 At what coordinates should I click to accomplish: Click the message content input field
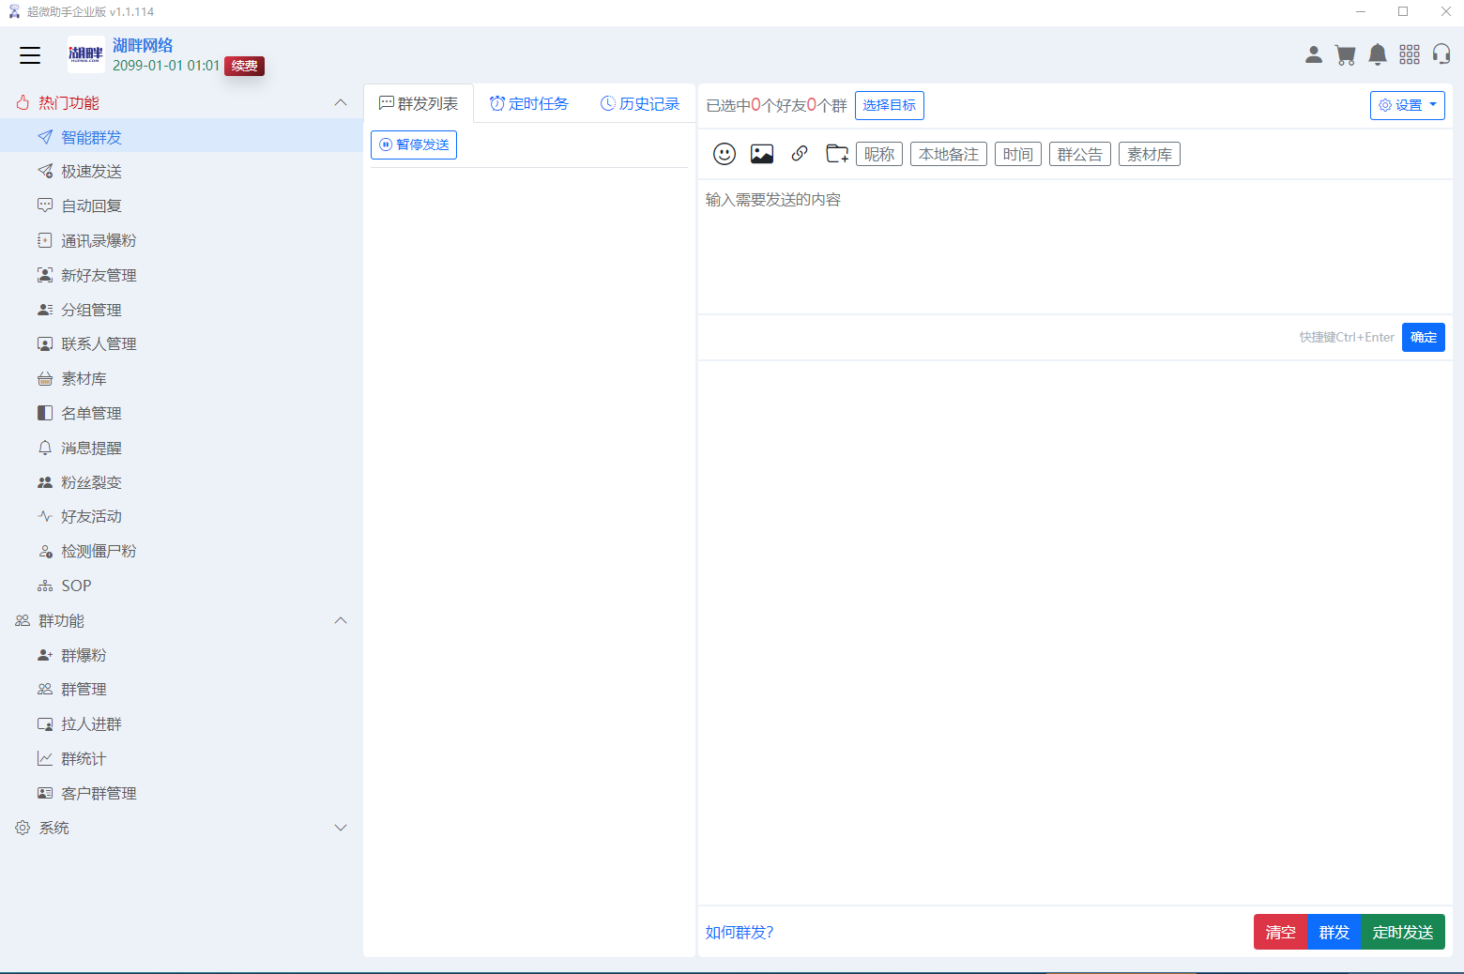[x=1074, y=246]
